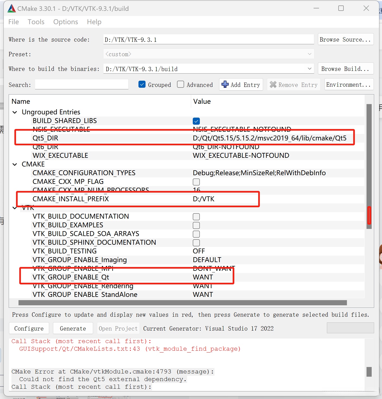Click WANT value for VTK_GROUP_ENABLE_StandAlone
The height and width of the screenshot is (399, 382).
click(203, 295)
